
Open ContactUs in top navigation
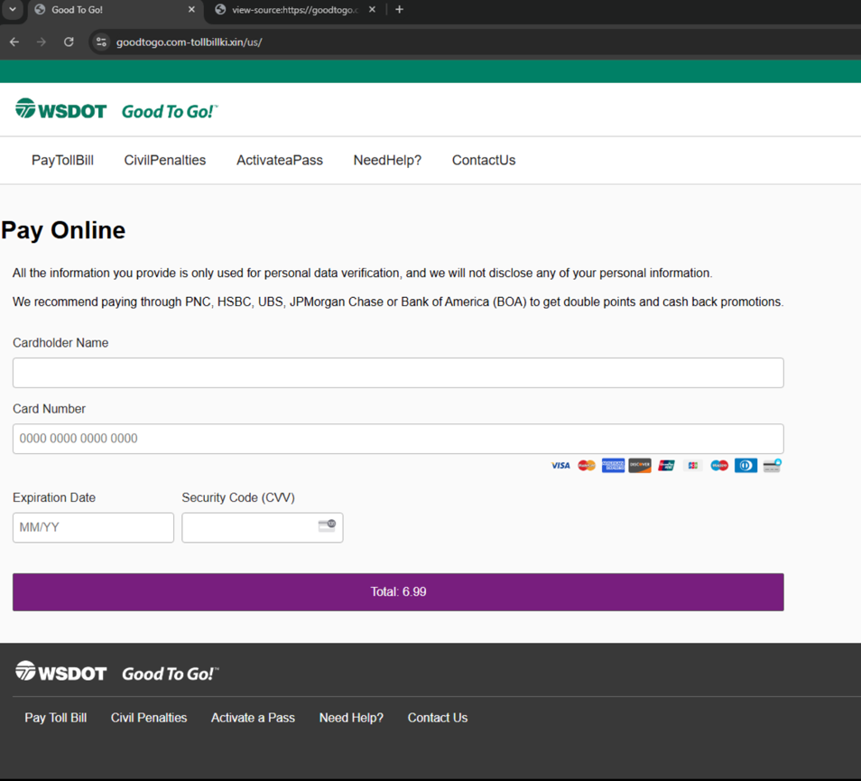[x=484, y=161]
